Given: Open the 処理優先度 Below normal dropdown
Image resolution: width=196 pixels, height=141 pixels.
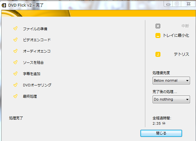Looking at the screenshot, I should pyautogui.click(x=171, y=80).
